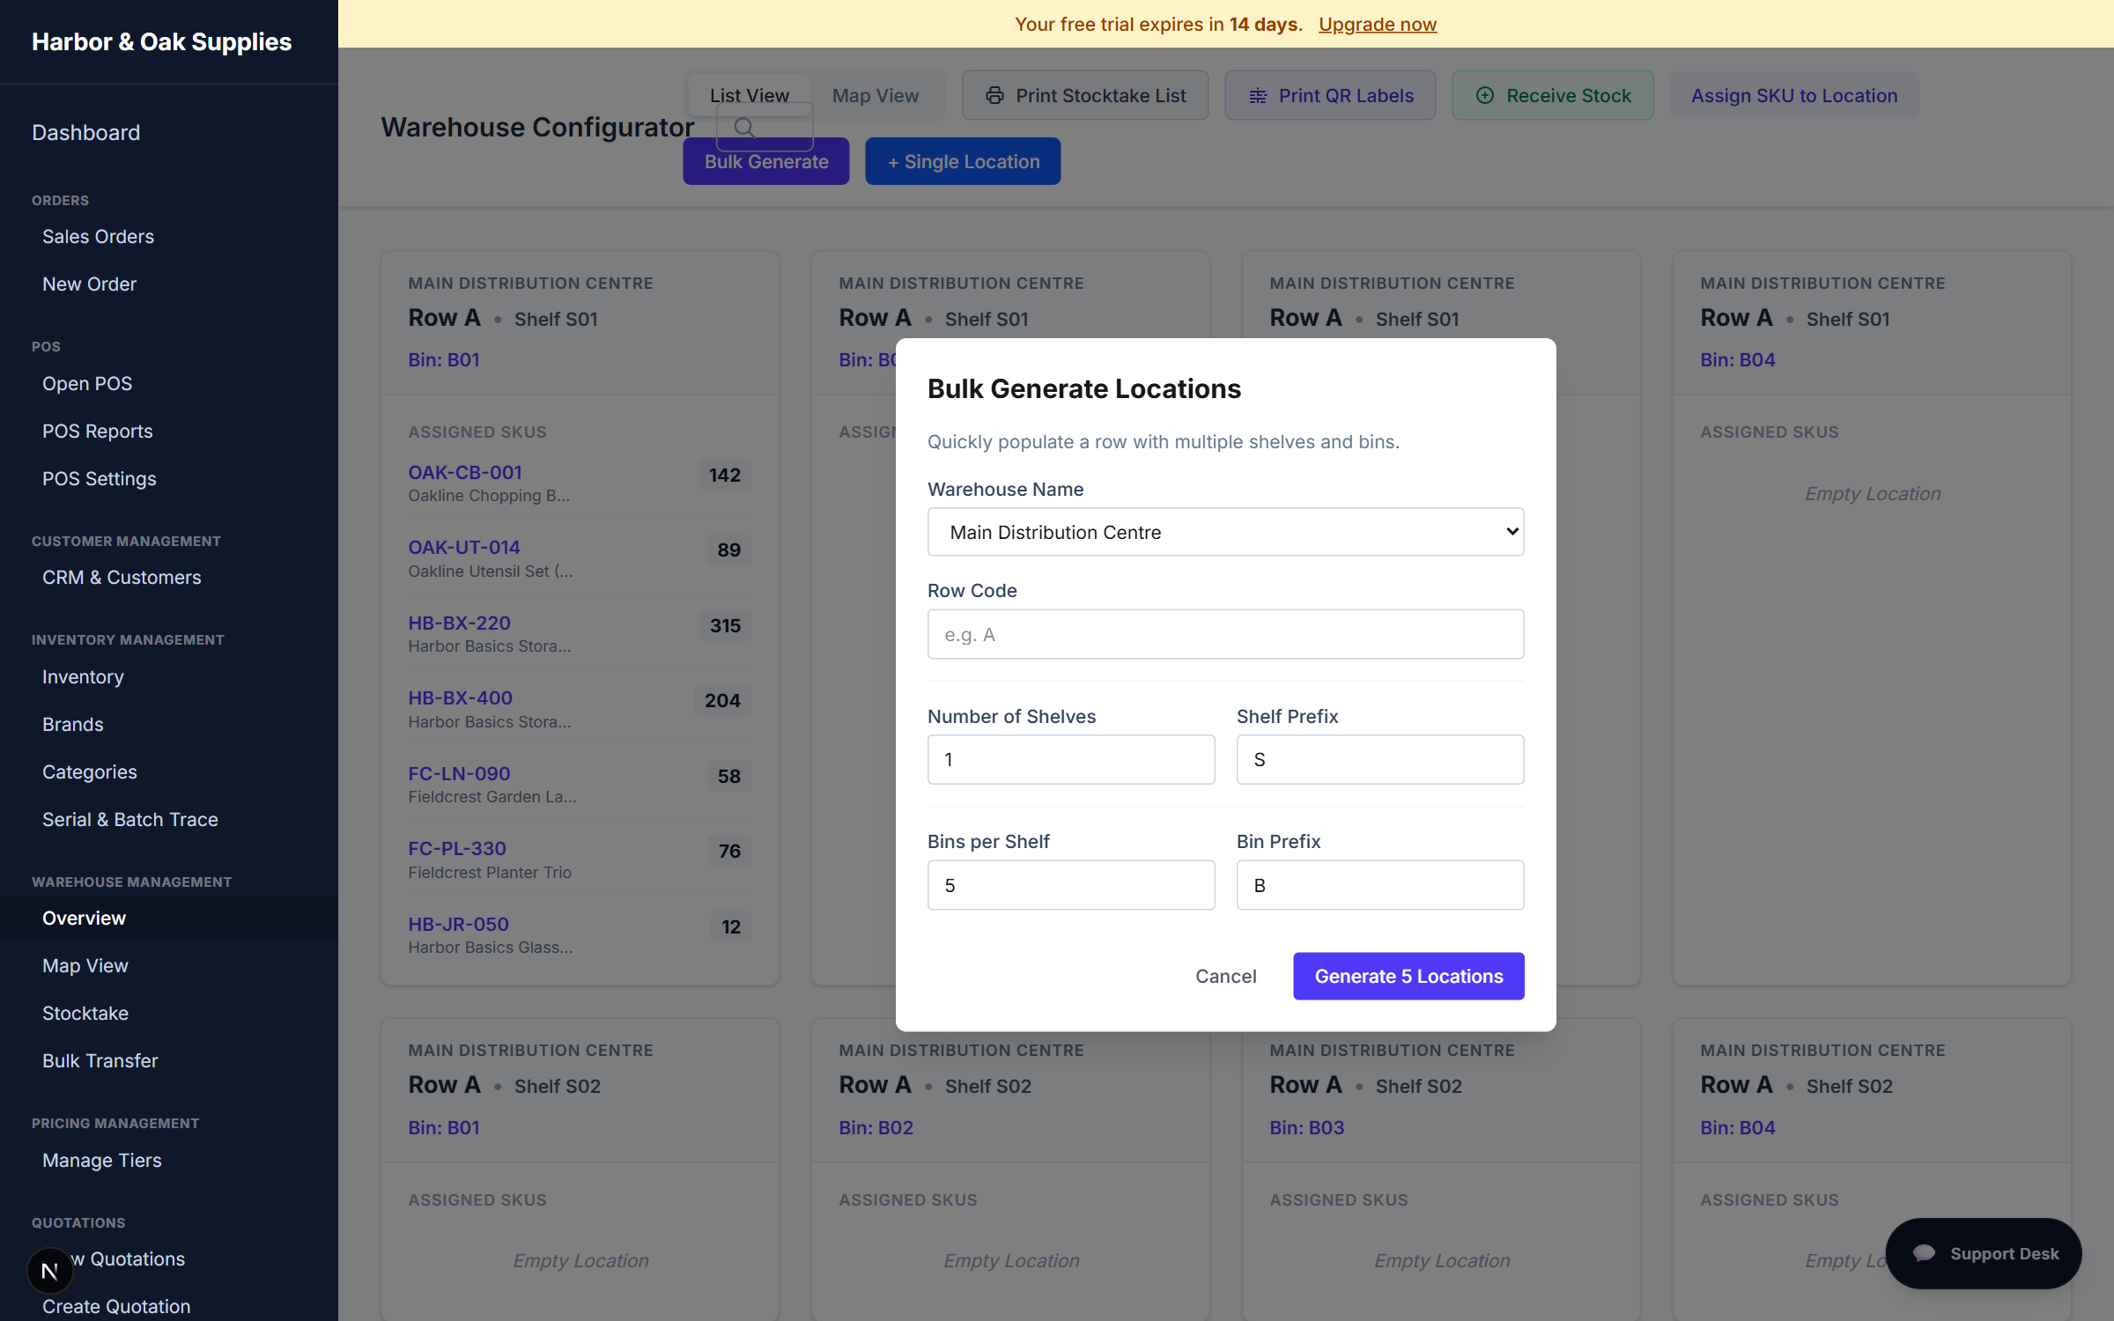The width and height of the screenshot is (2114, 1321).
Task: Click Bin: B01 on Shelf S02 card
Action: (x=443, y=1127)
